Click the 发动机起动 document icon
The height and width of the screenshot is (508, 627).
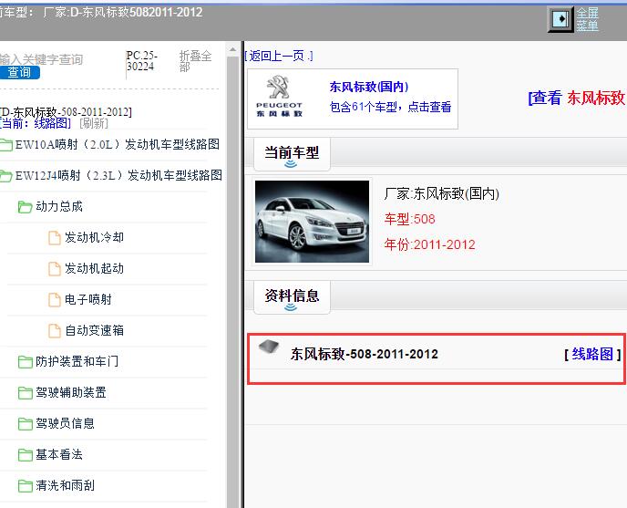[55, 269]
